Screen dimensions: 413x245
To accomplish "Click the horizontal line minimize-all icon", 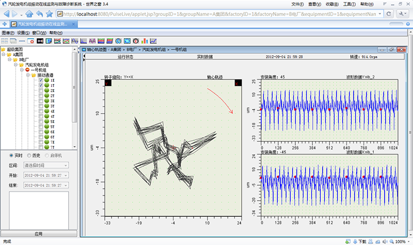I will (x=22, y=41).
